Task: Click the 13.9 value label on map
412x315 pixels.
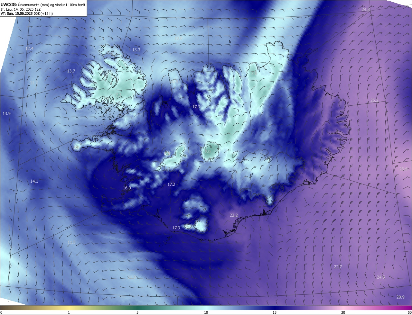Action: coord(7,113)
